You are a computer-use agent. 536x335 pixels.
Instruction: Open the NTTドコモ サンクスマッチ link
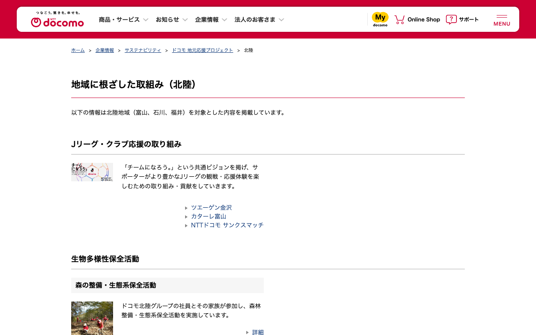coord(227,225)
